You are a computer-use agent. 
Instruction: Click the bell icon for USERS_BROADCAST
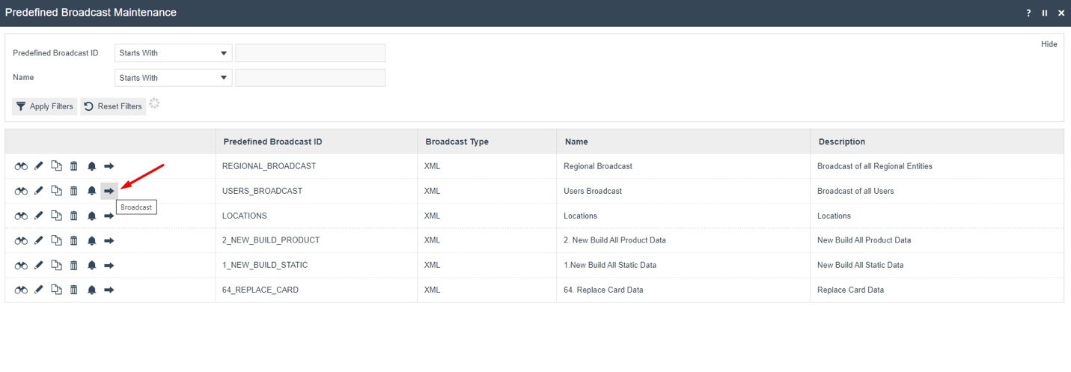tap(91, 191)
